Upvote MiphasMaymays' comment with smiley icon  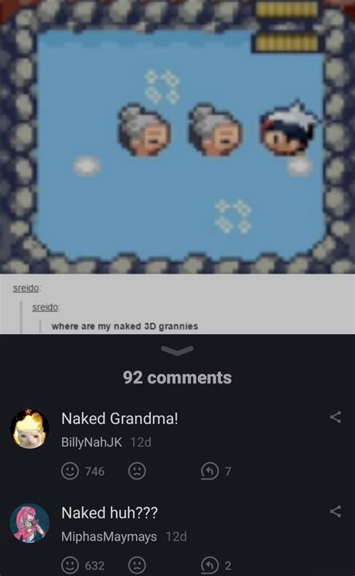click(70, 566)
